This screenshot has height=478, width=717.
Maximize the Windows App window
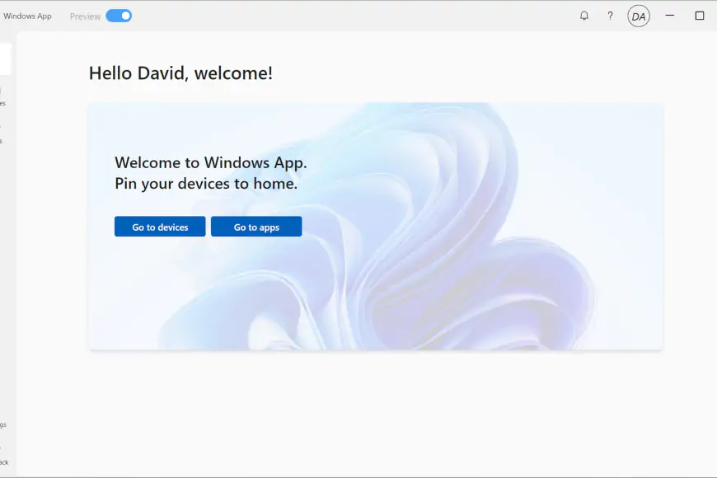(699, 16)
